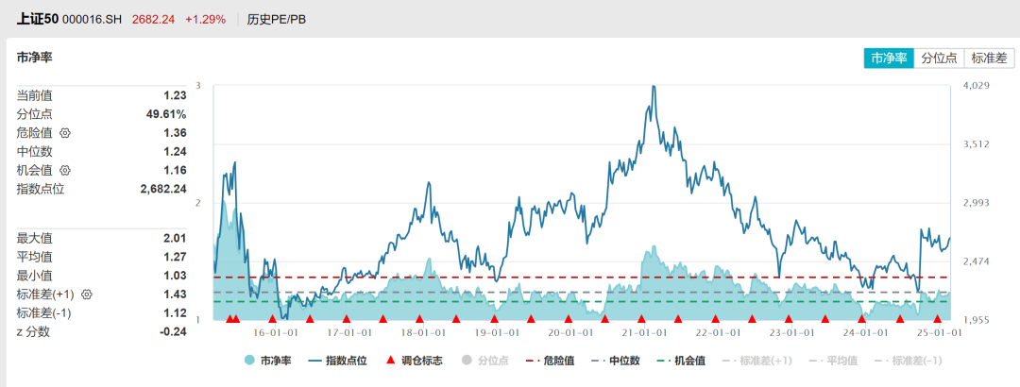This screenshot has height=387, width=1020.
Task: Click the 指数点位 blue line legend icon
Action: pos(314,360)
